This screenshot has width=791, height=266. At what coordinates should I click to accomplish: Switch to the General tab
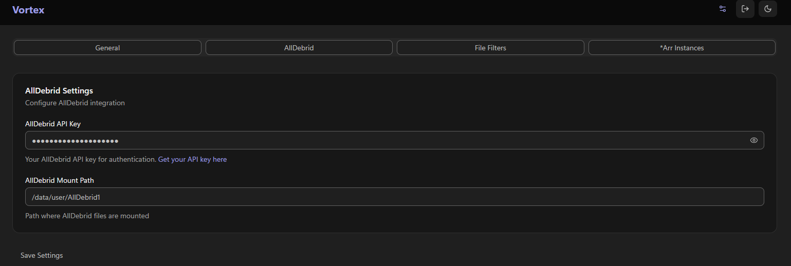coord(107,48)
